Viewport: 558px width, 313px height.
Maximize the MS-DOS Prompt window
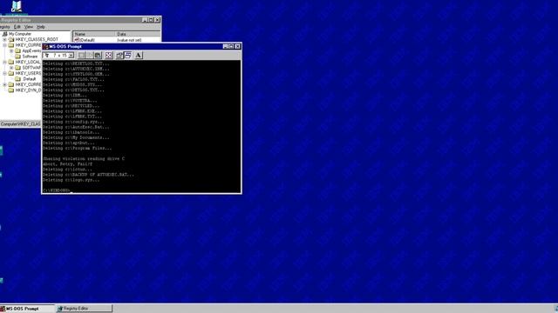tap(231, 46)
